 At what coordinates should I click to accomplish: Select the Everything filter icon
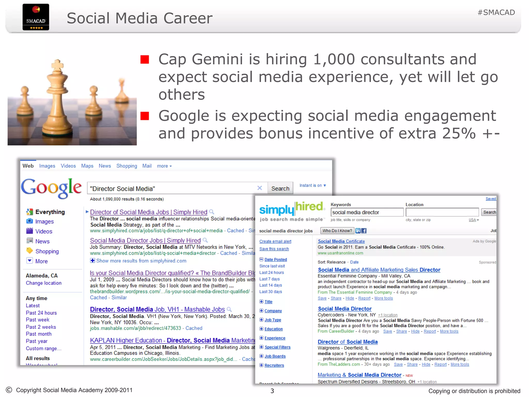pos(30,212)
